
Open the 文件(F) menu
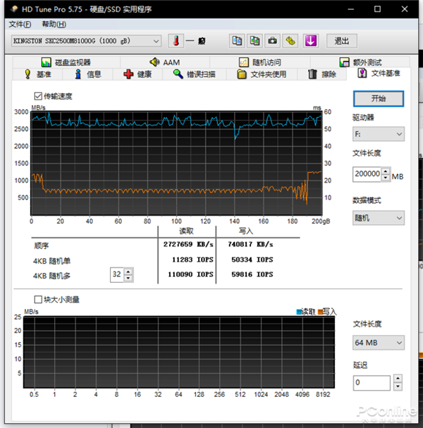click(x=20, y=24)
